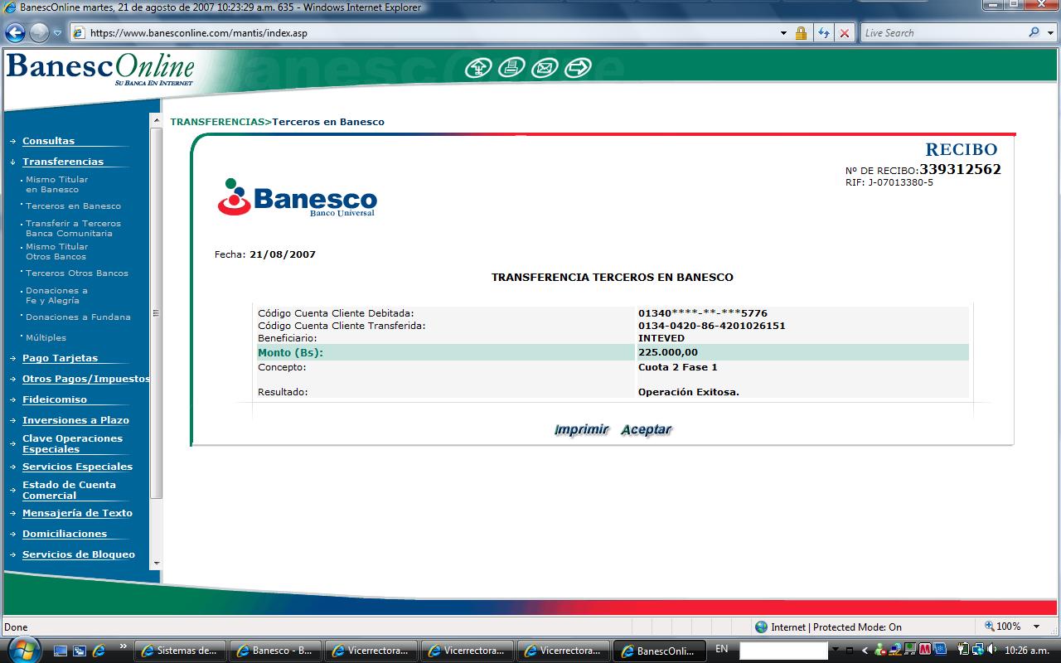The width and height of the screenshot is (1061, 663).
Task: Open the address bar history dropdown
Action: [784, 33]
